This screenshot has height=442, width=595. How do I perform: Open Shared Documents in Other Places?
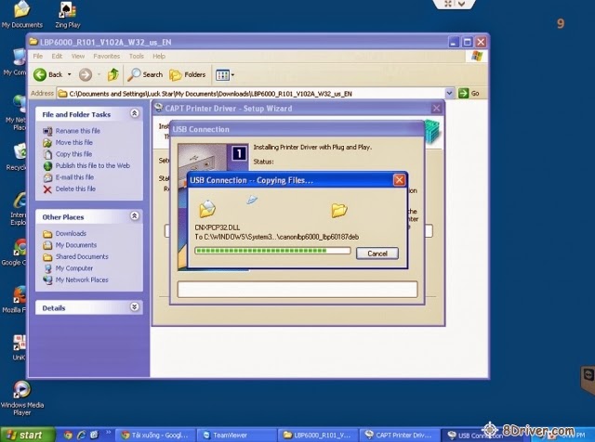pyautogui.click(x=82, y=256)
